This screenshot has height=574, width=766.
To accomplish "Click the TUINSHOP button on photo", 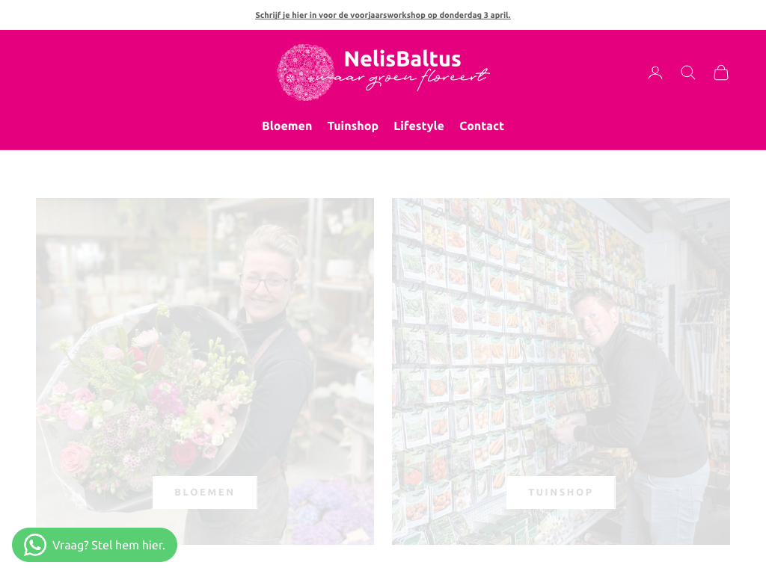I will coord(561,492).
